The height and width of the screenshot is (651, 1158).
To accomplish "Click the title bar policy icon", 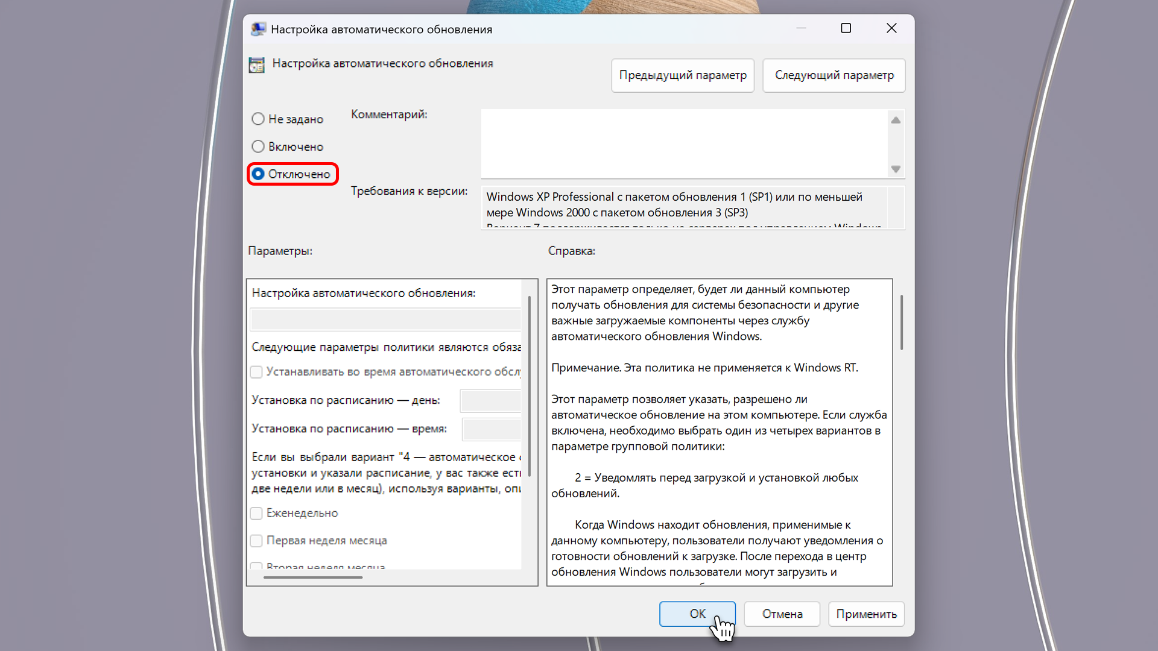I will pyautogui.click(x=258, y=29).
